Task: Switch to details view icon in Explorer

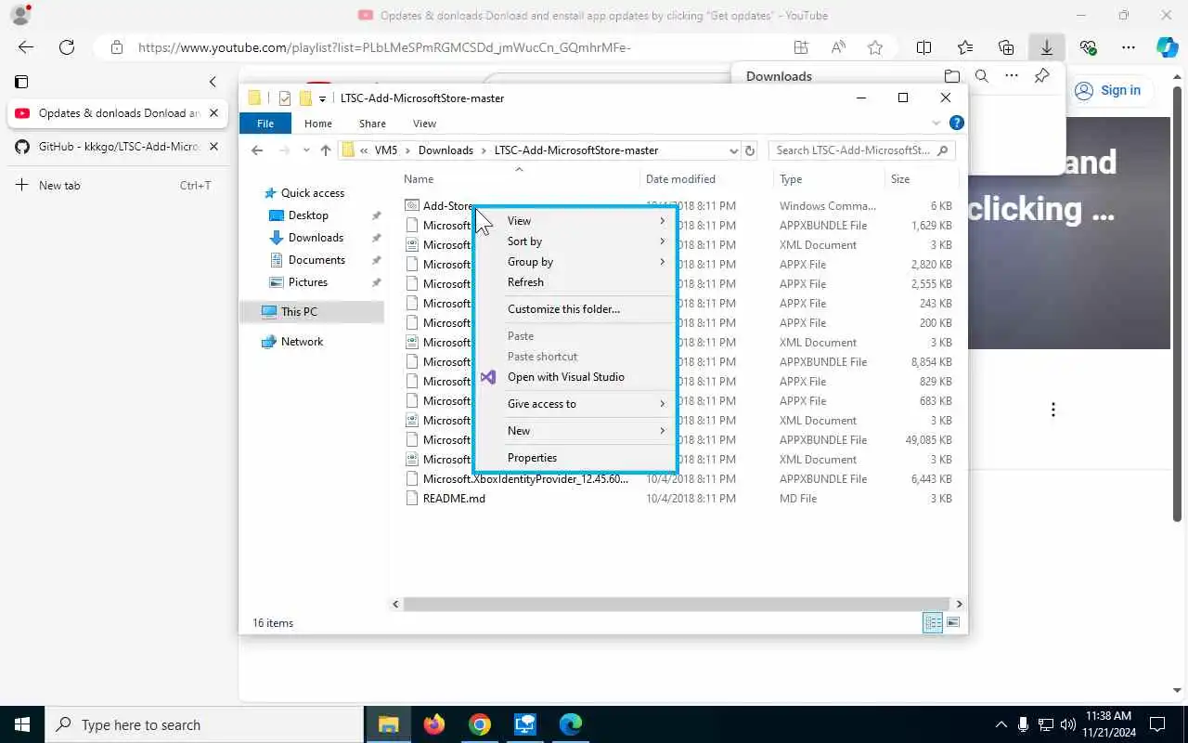Action: [933, 623]
